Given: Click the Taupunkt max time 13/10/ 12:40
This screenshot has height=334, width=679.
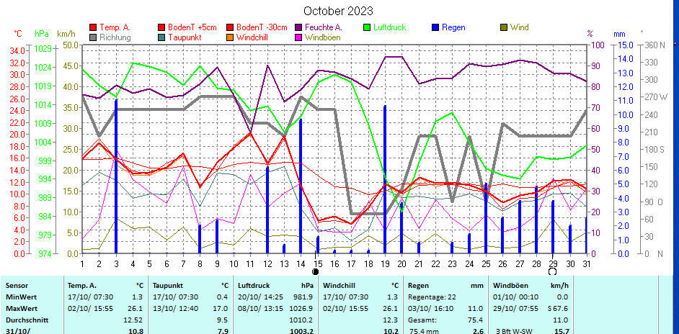Looking at the screenshot, I should point(177,309).
